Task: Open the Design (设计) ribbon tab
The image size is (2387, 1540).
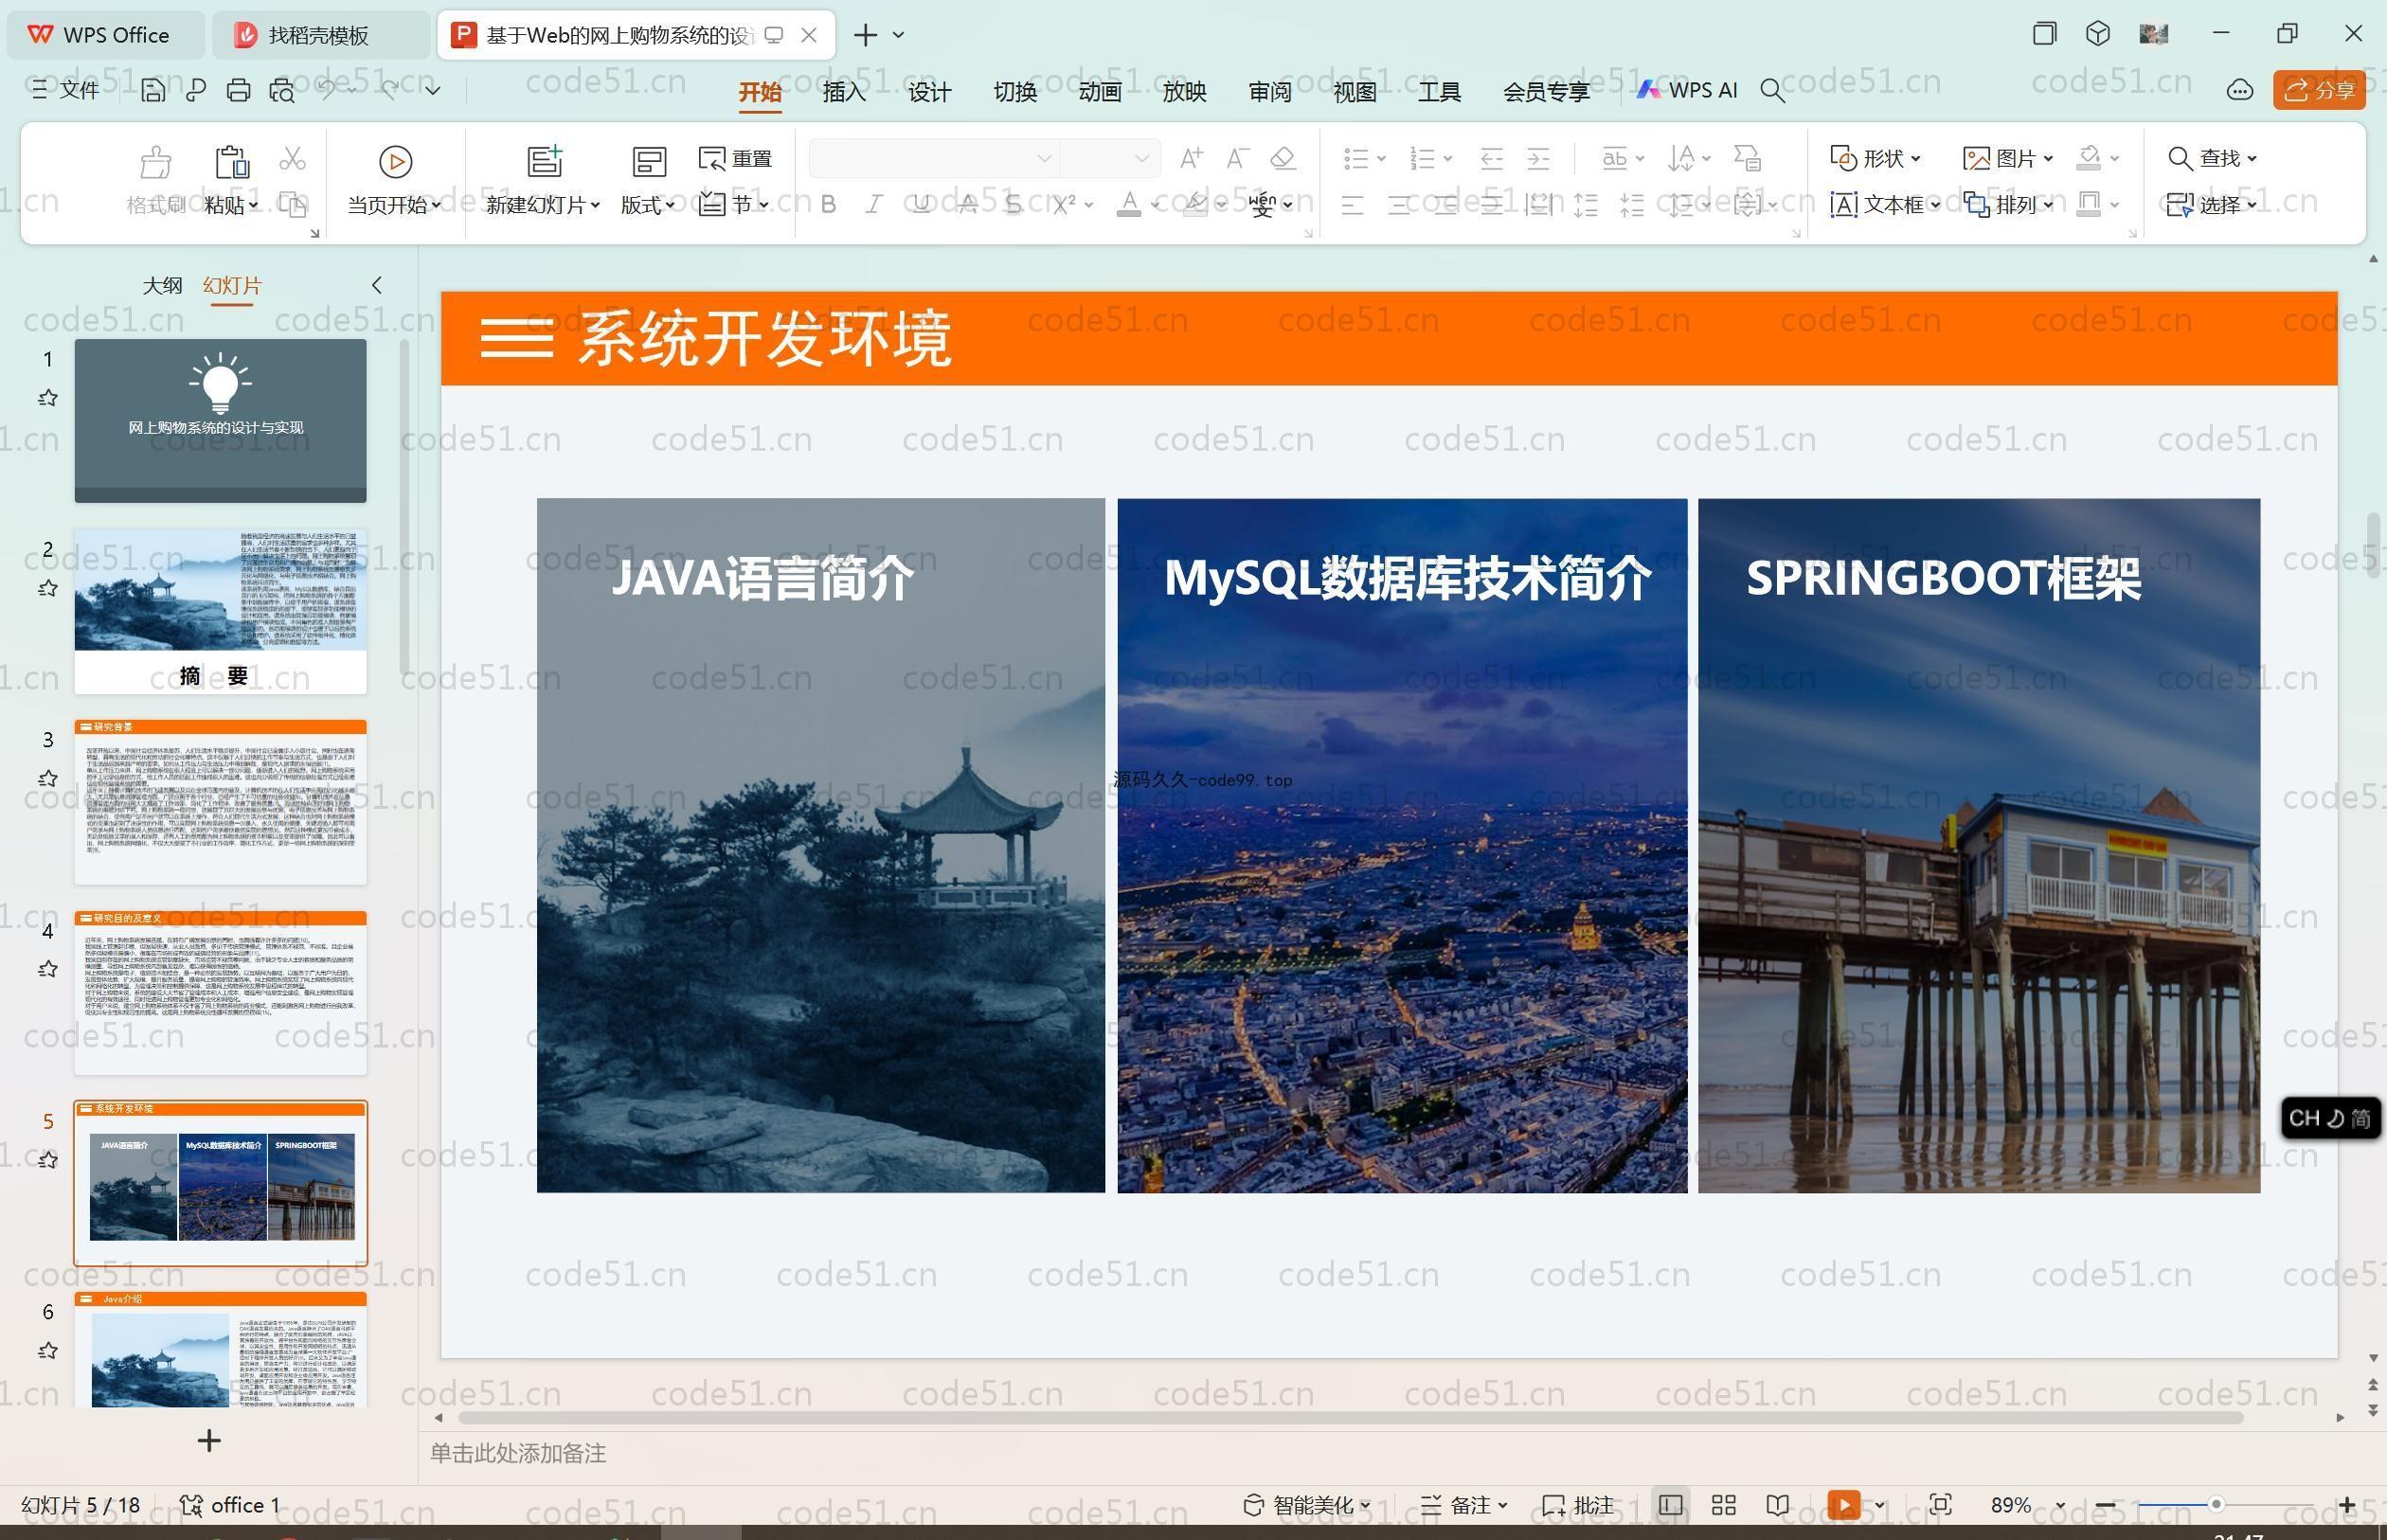Action: coord(929,92)
